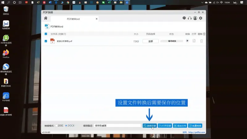Open Chrome from the taskbar

point(68,2)
